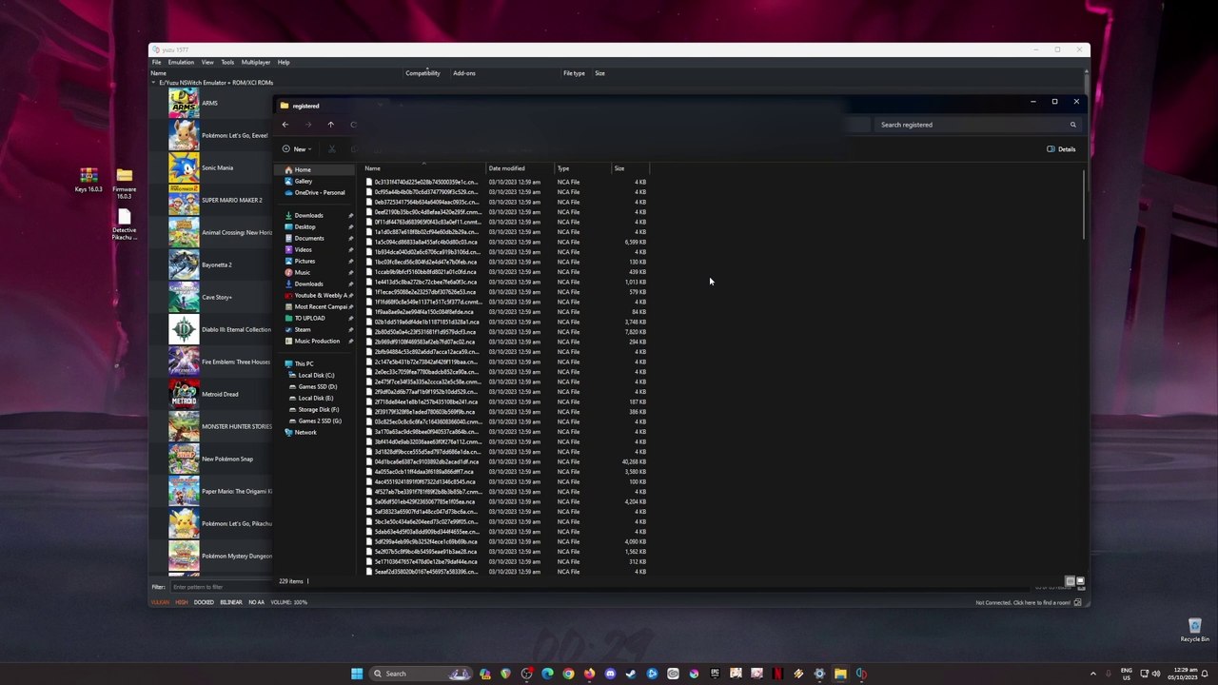Click yuzu Compatibility column header

click(x=422, y=73)
